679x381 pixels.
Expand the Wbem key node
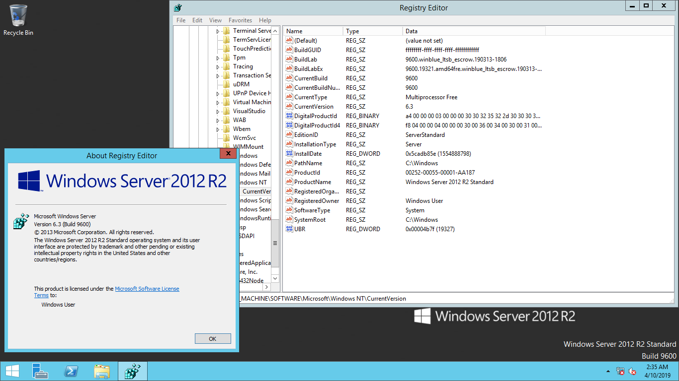(218, 129)
